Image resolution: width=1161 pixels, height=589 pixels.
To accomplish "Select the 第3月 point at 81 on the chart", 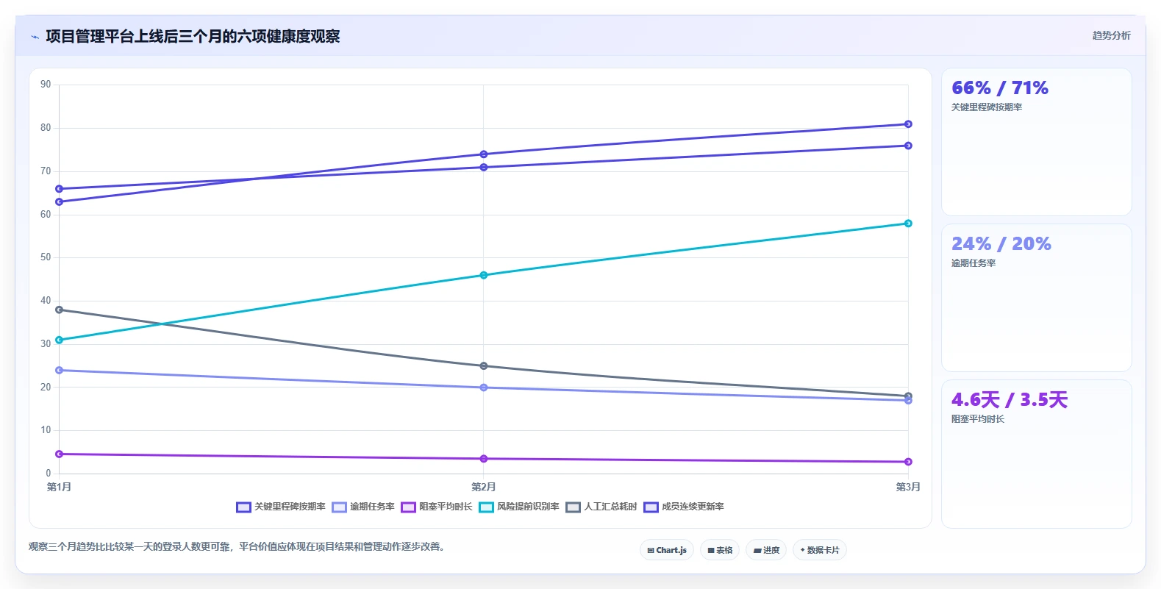I will (908, 124).
